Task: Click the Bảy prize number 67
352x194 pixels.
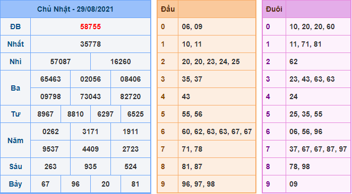Action: (x=46, y=184)
